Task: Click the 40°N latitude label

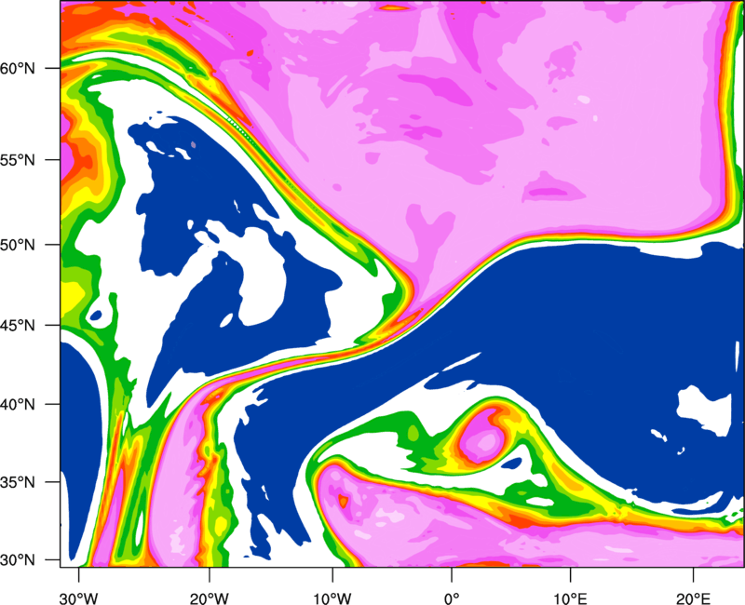Action: 18,405
